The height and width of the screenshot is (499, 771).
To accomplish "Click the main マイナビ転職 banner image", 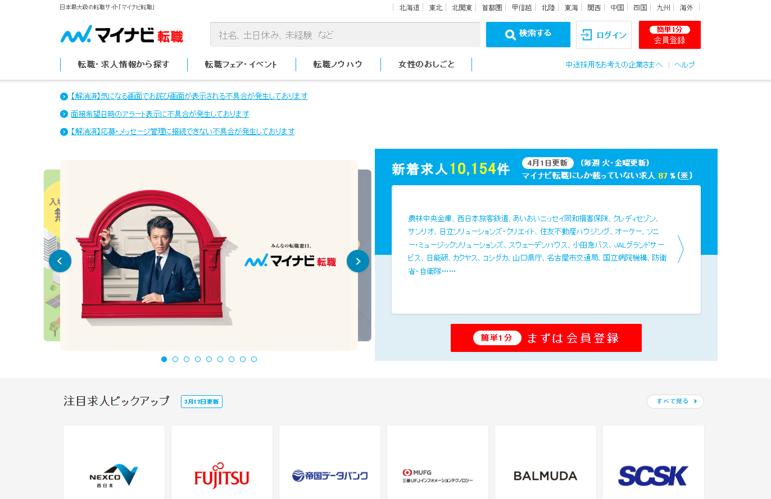I will [209, 255].
